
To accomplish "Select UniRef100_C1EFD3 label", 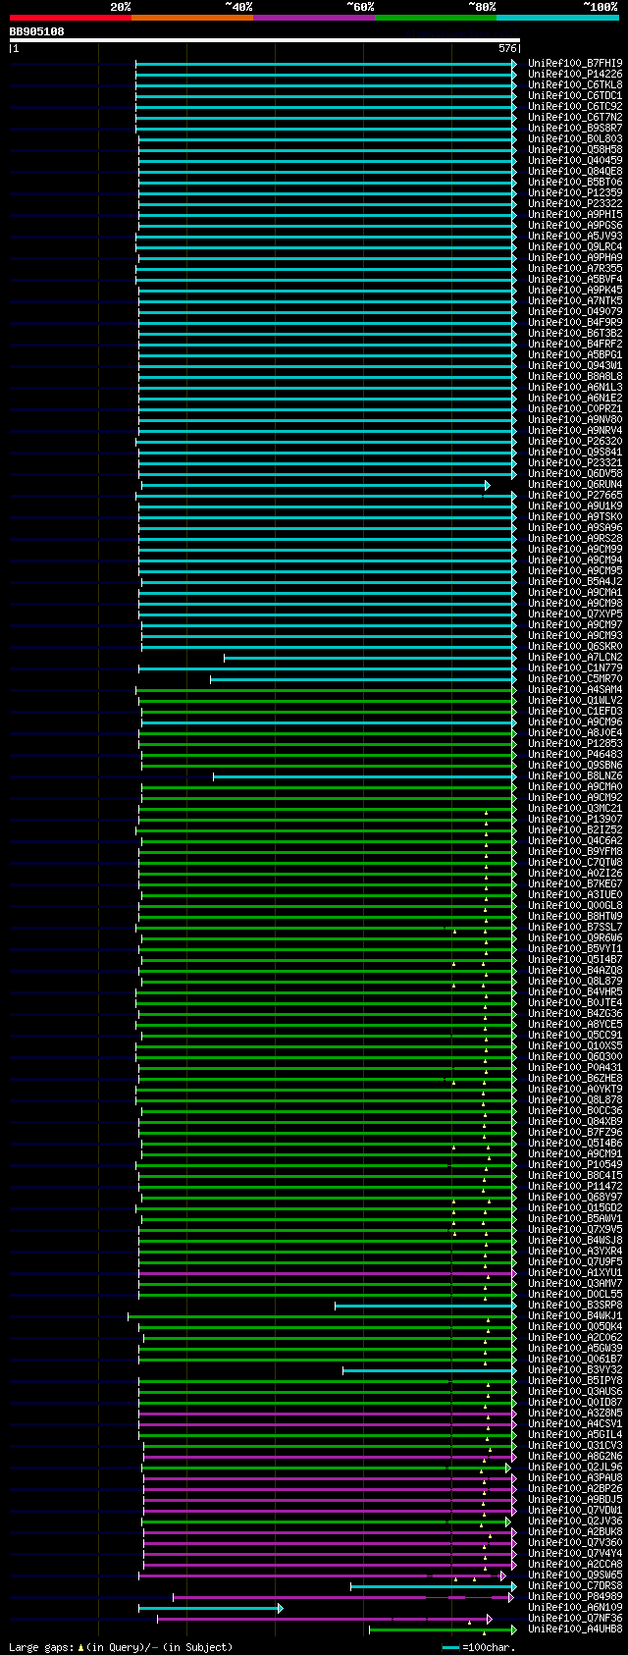I will coord(575,711).
